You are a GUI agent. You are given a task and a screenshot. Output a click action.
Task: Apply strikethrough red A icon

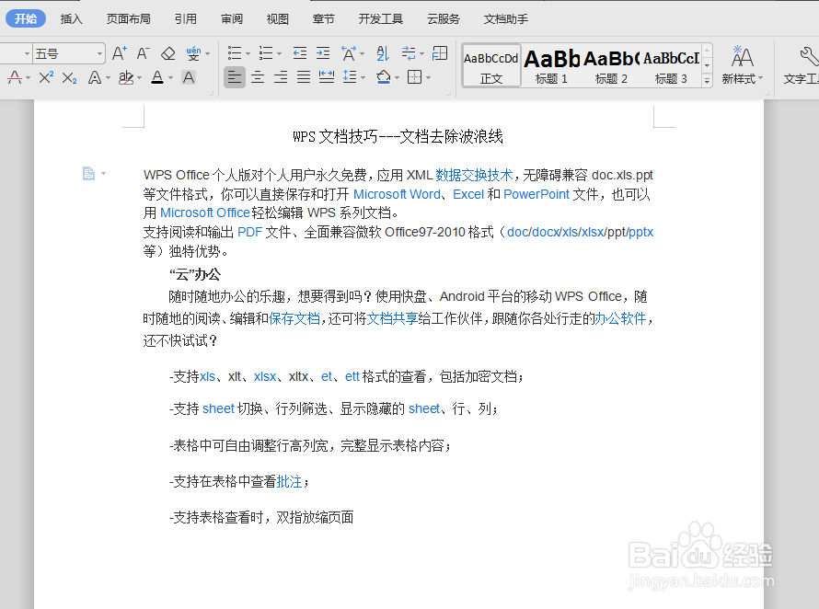tap(15, 78)
